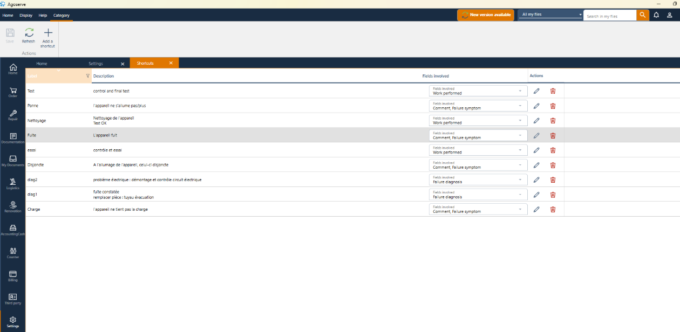Viewport: 680px width, 332px height.
Task: Click the Refresh icon in Actions
Action: [x=29, y=33]
